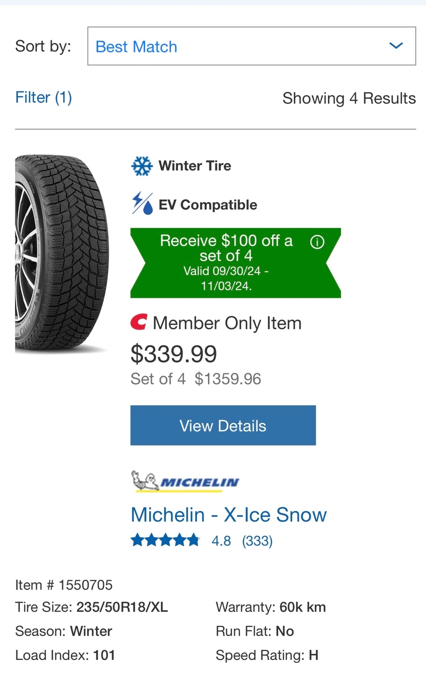
Task: Click the Item # 1550705 text
Action: coord(64,585)
